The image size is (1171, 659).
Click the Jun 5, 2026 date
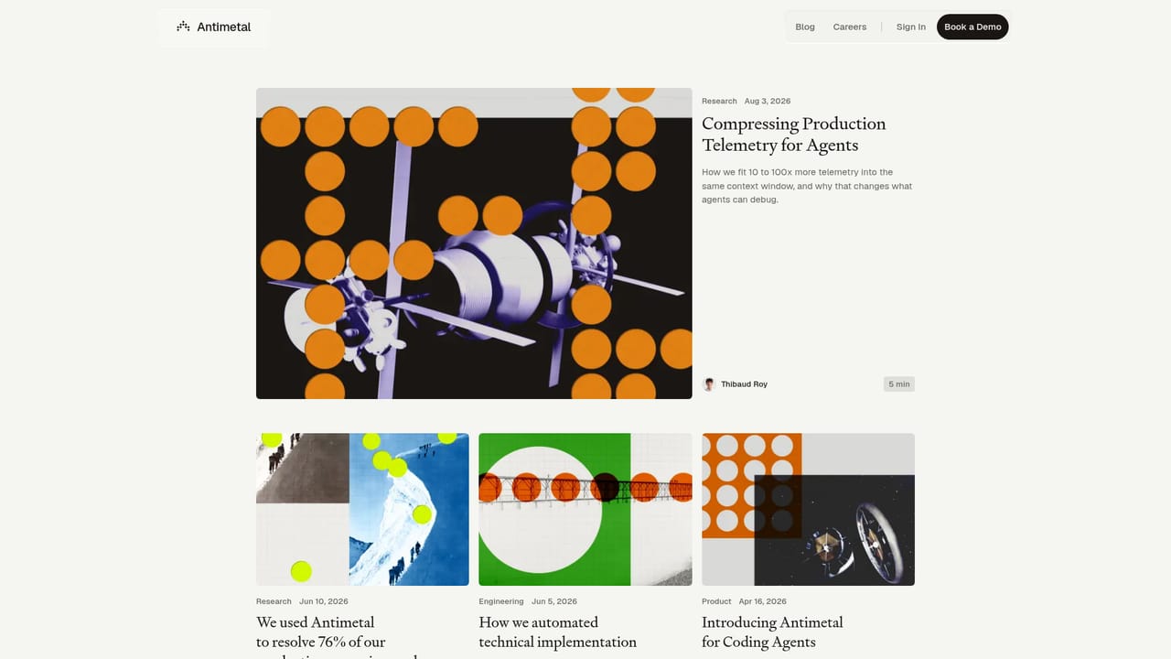click(x=554, y=601)
